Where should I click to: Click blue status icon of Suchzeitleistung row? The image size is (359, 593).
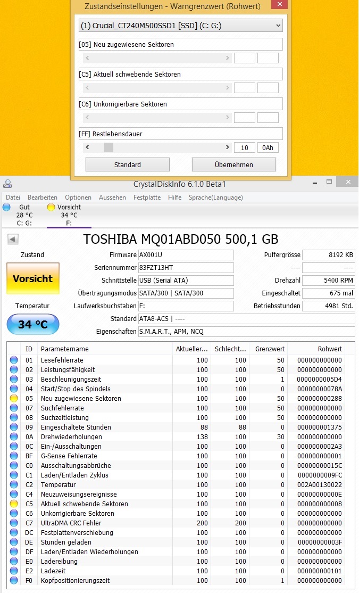14,417
